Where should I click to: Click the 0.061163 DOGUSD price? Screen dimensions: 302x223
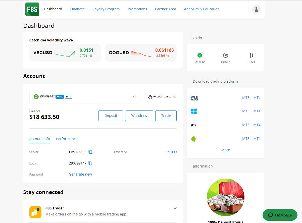coord(165,50)
